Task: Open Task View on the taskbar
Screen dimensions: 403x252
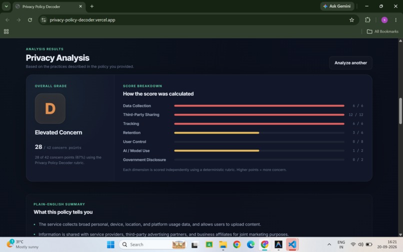Action: click(194, 244)
